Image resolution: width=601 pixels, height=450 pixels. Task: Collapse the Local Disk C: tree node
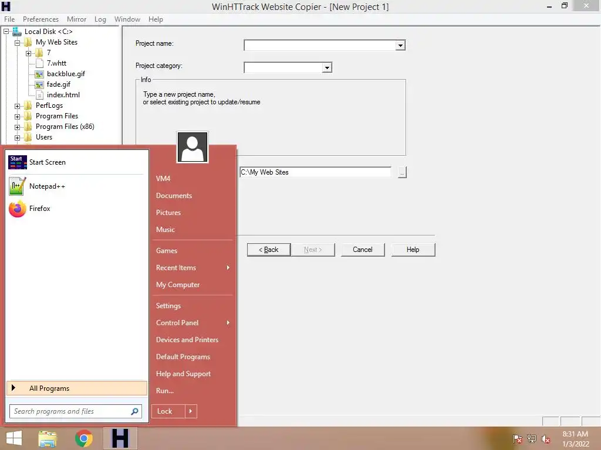coord(6,32)
